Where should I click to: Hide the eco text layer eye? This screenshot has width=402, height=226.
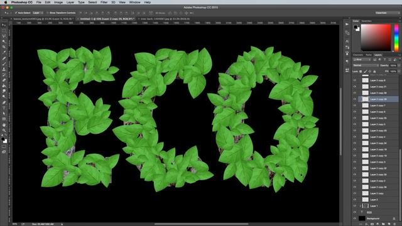point(354,212)
